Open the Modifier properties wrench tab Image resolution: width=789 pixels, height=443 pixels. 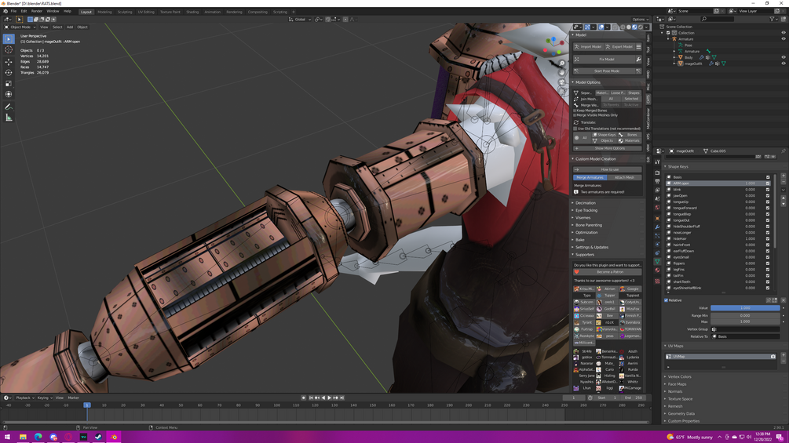(x=657, y=227)
